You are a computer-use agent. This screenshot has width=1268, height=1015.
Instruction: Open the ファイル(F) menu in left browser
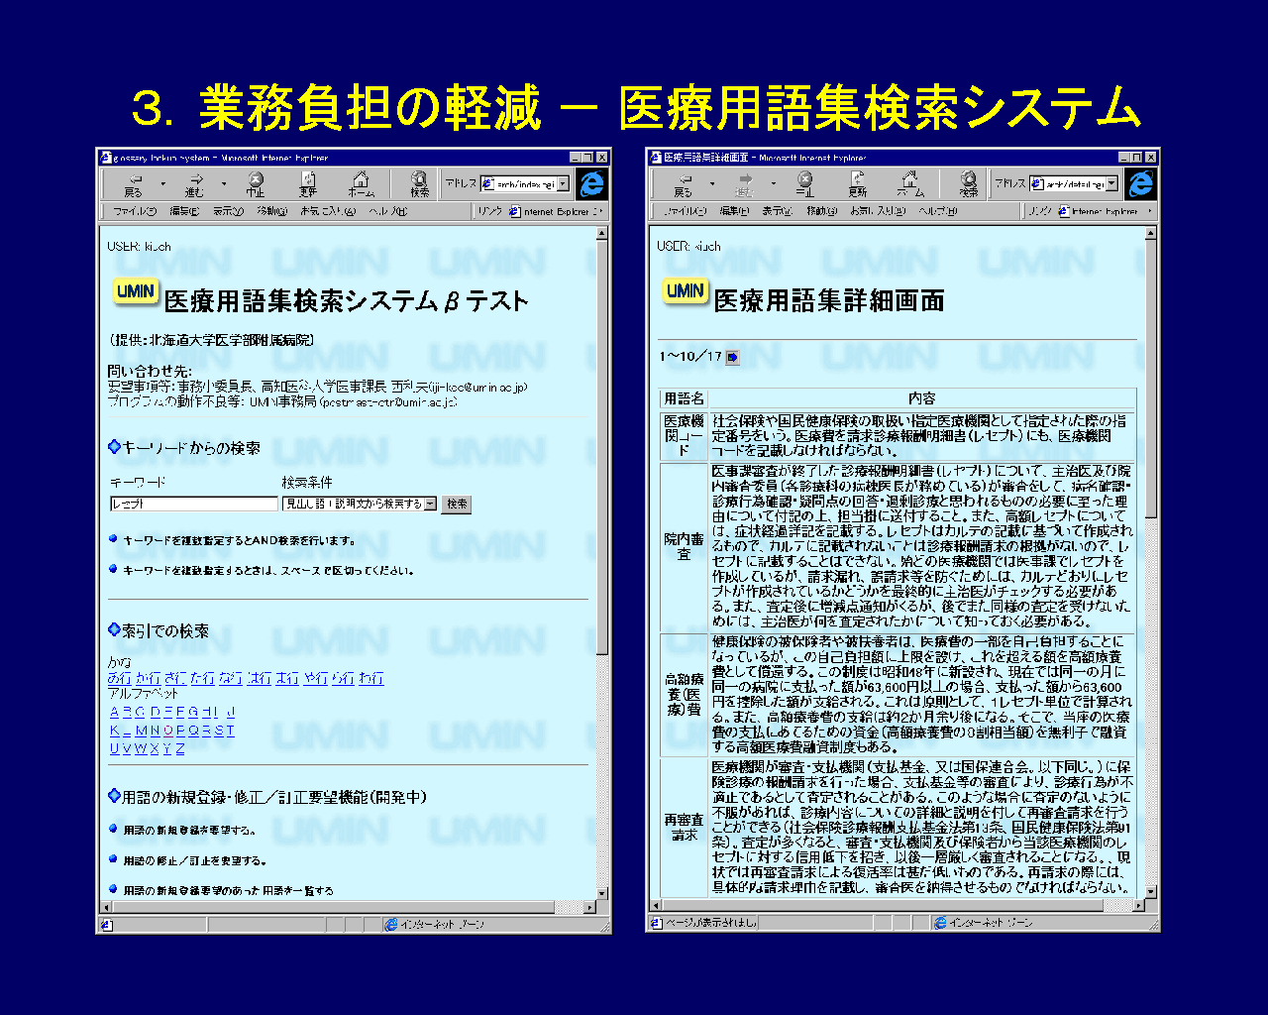(135, 211)
